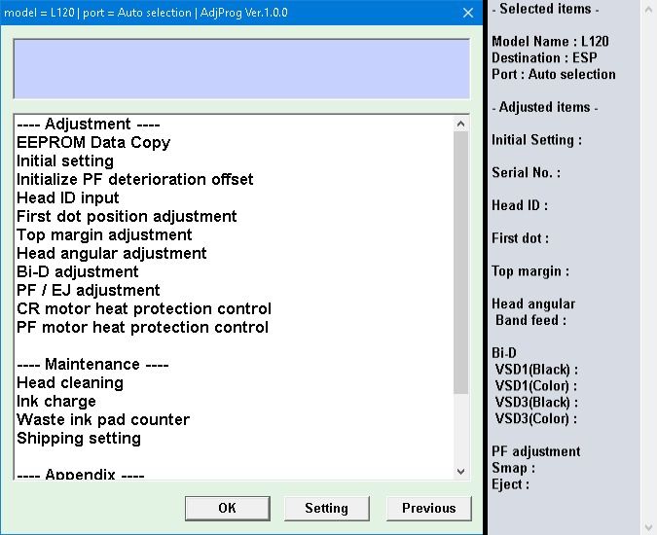
Task: Click the Initial Setting : label in side panel
Action: [x=536, y=140]
